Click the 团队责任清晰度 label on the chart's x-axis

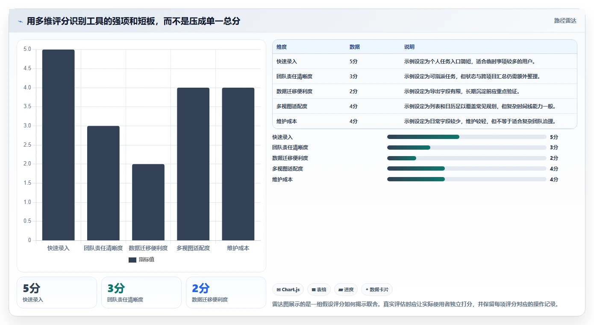click(103, 248)
